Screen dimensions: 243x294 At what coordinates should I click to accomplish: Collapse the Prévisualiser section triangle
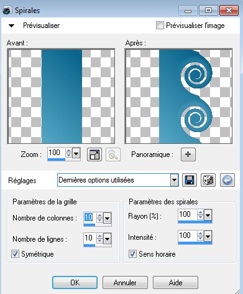point(11,26)
